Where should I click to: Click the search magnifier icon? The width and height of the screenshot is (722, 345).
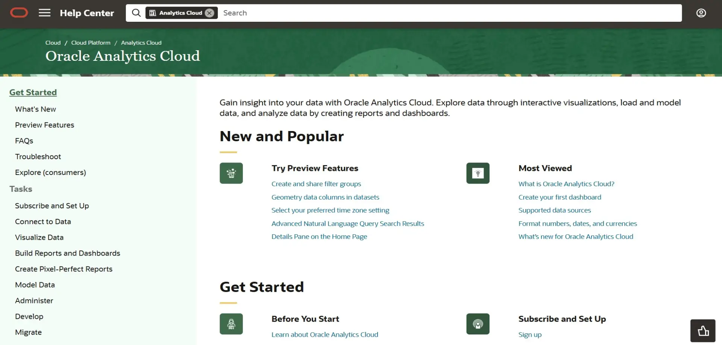[x=136, y=13]
